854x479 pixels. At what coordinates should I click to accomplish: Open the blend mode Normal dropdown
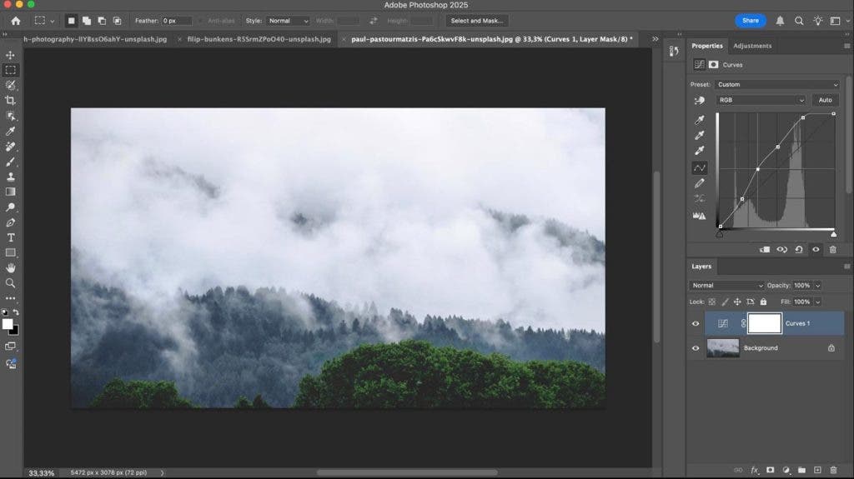point(726,285)
